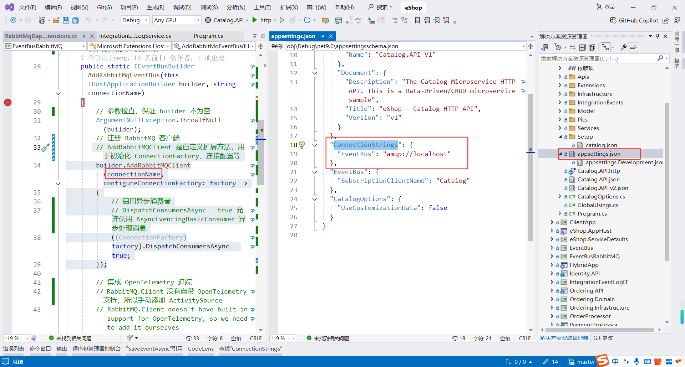Image resolution: width=685 pixels, height=367 pixels.
Task: Collapse the ConnectionStrings JSON block on line 18
Action: coord(315,145)
